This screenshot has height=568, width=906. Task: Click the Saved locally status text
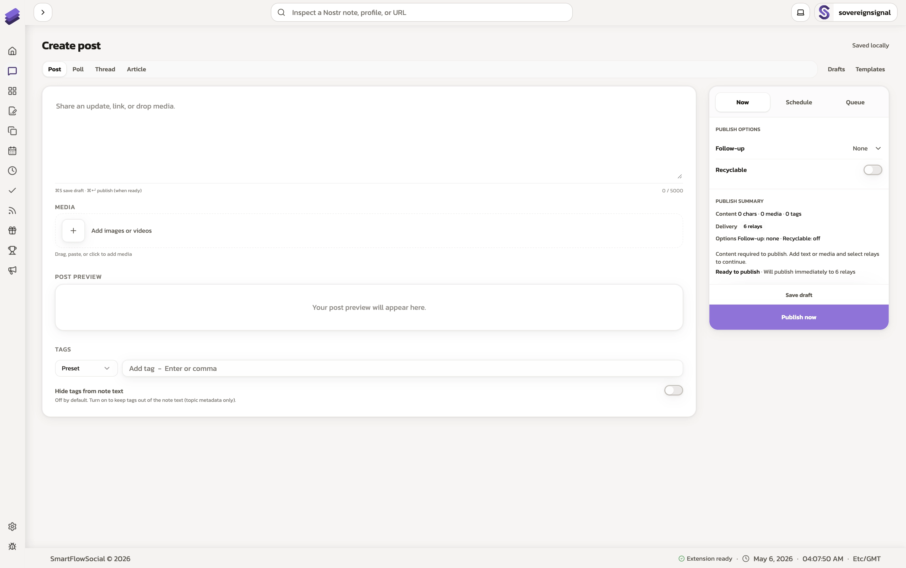click(870, 45)
